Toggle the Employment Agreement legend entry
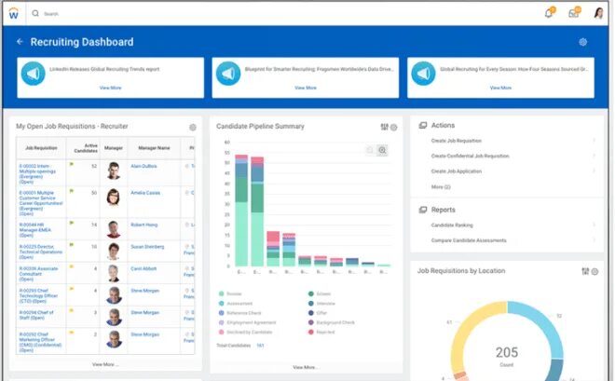 point(248,322)
